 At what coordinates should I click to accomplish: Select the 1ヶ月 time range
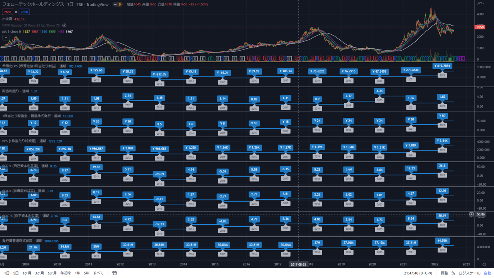point(27,273)
